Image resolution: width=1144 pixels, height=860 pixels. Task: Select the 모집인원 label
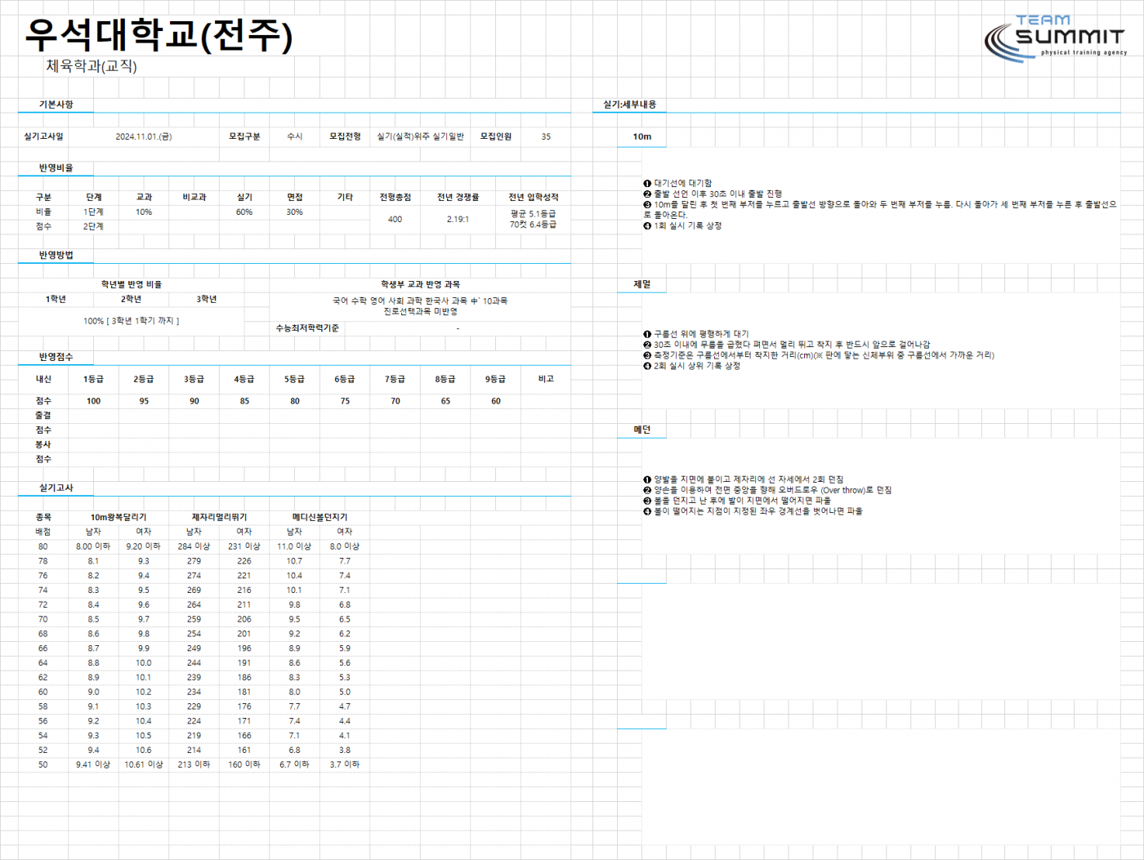coord(495,136)
